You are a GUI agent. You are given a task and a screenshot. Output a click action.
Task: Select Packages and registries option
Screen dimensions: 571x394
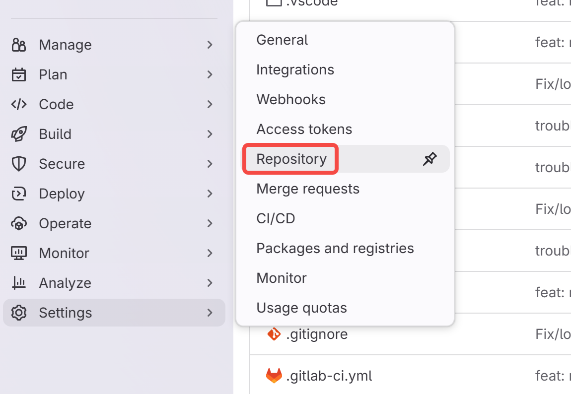click(x=335, y=249)
